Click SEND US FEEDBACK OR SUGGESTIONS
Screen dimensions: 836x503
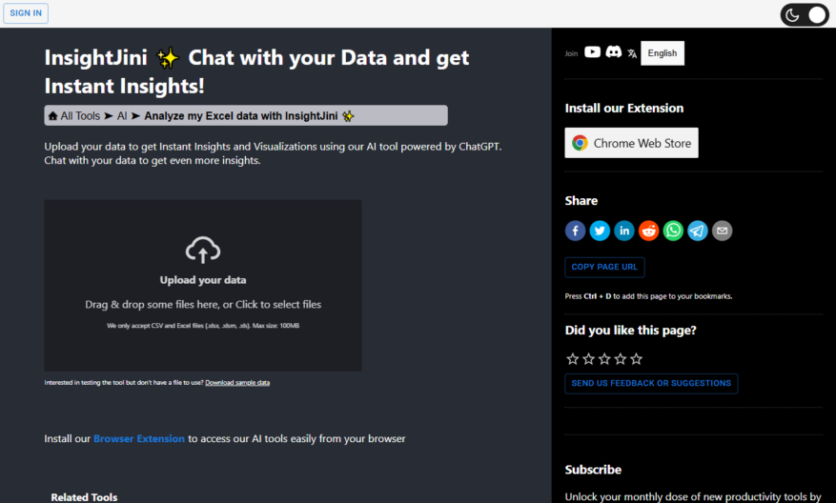pos(651,383)
